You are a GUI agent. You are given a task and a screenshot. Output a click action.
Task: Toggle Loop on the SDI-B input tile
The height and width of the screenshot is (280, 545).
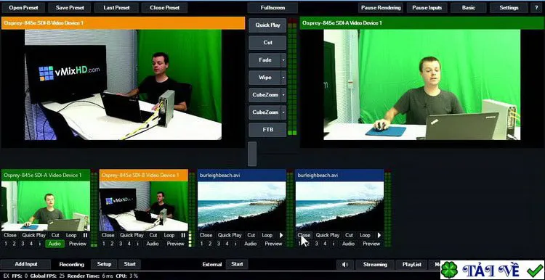(169, 235)
